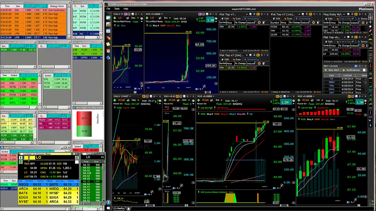
Task: Click the green 44.29 bar in New Highs vs New Lows
Action: [84, 131]
